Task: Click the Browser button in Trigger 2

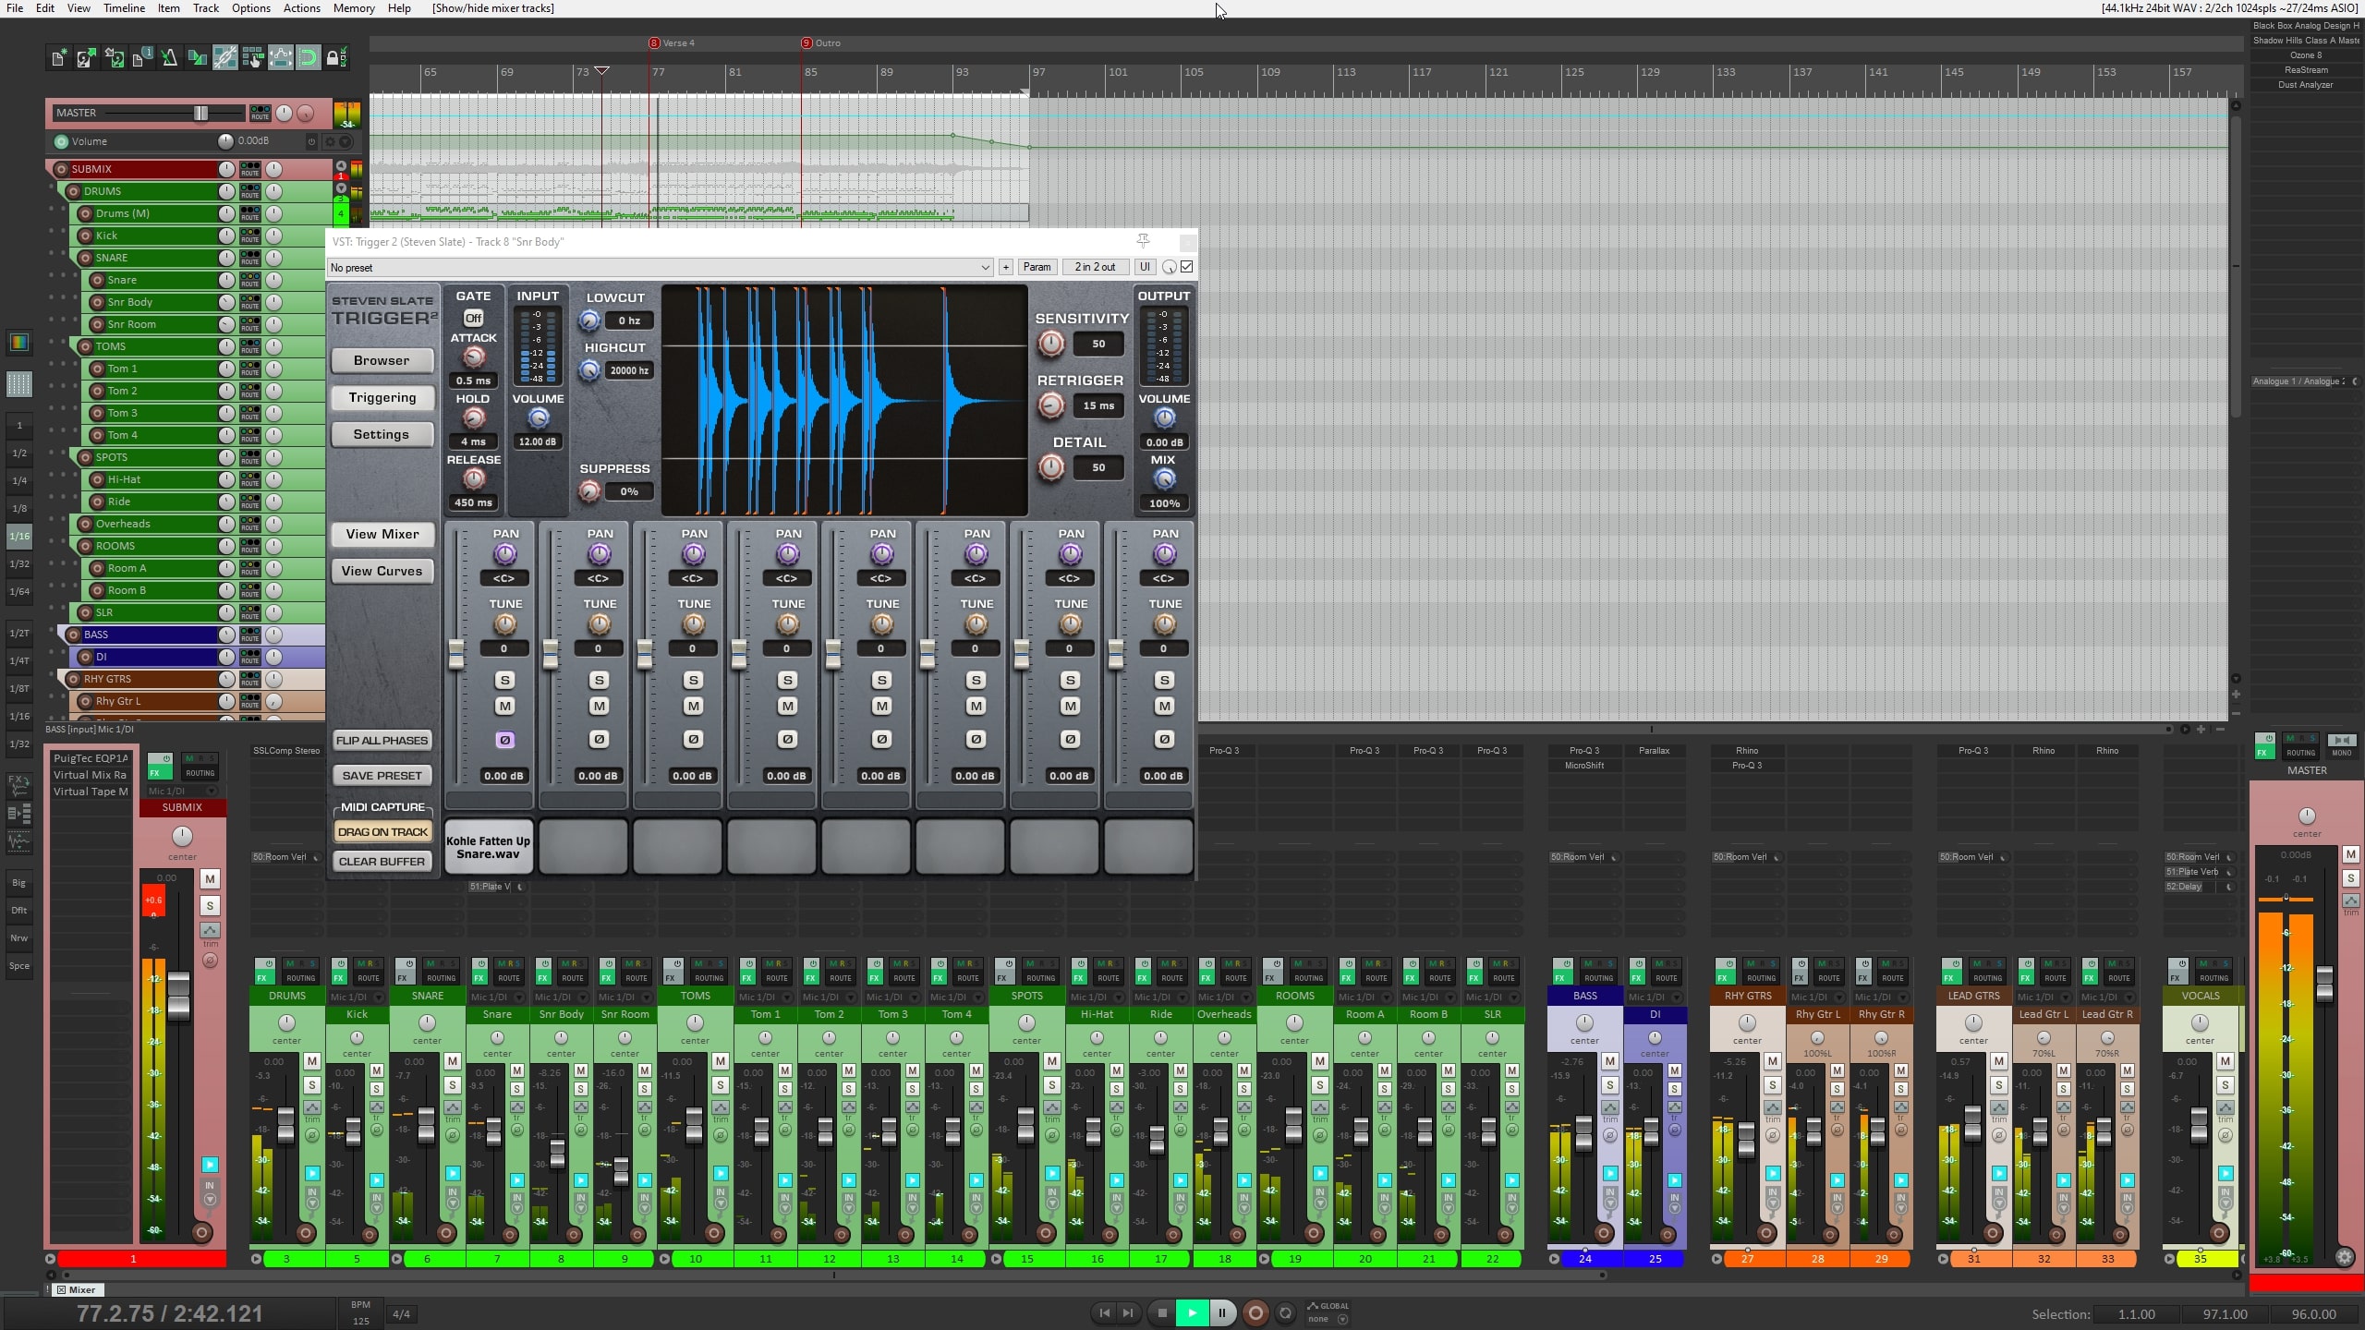Action: (382, 360)
